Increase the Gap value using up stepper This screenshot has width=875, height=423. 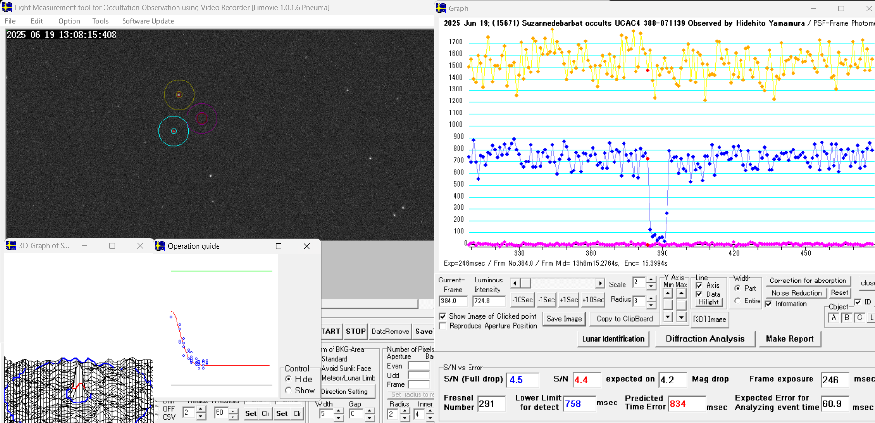click(370, 411)
